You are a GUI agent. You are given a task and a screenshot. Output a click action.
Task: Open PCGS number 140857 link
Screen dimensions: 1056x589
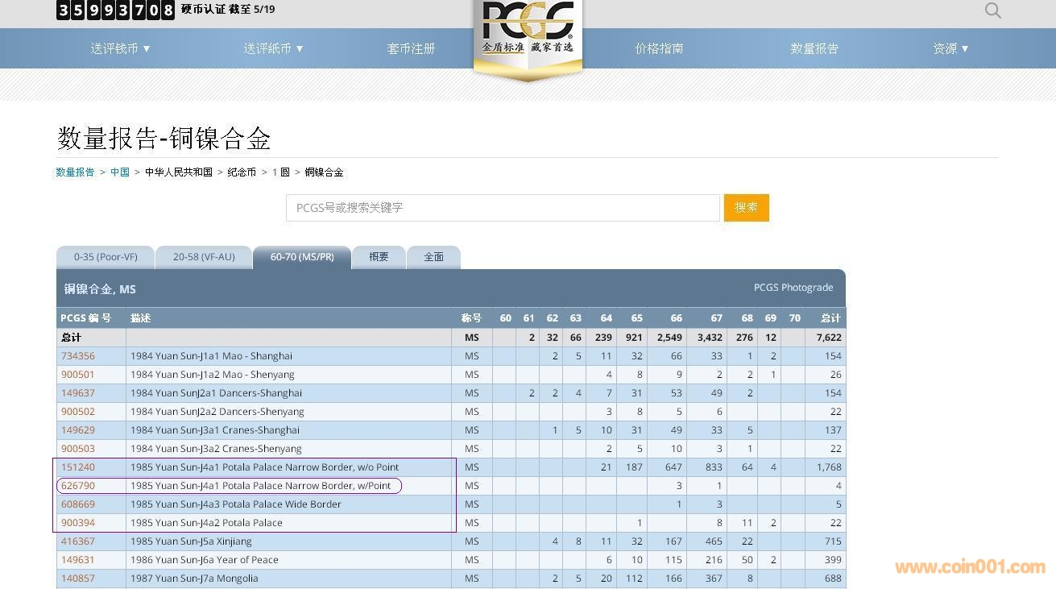tap(78, 579)
